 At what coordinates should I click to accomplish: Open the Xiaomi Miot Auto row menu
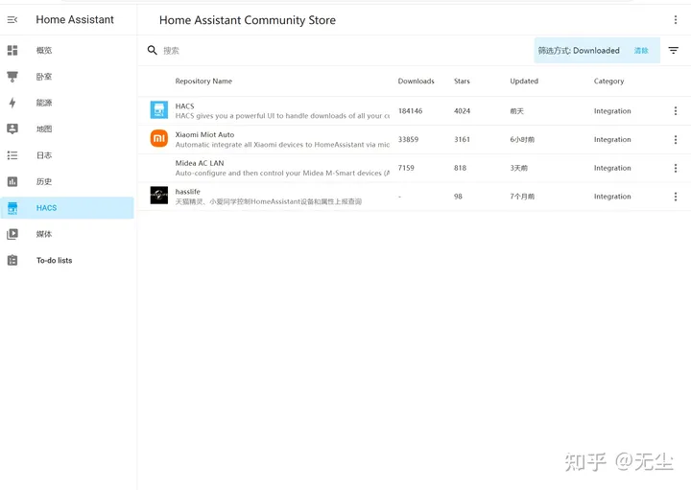click(x=675, y=140)
